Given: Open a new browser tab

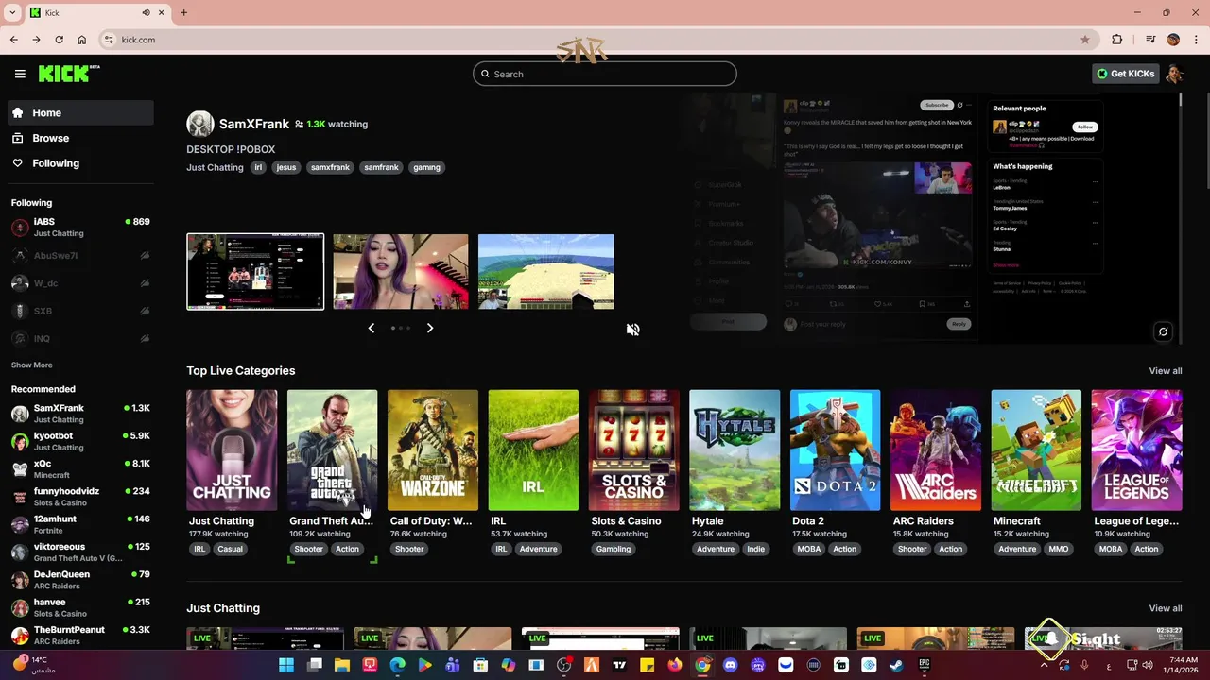Looking at the screenshot, I should (183, 12).
